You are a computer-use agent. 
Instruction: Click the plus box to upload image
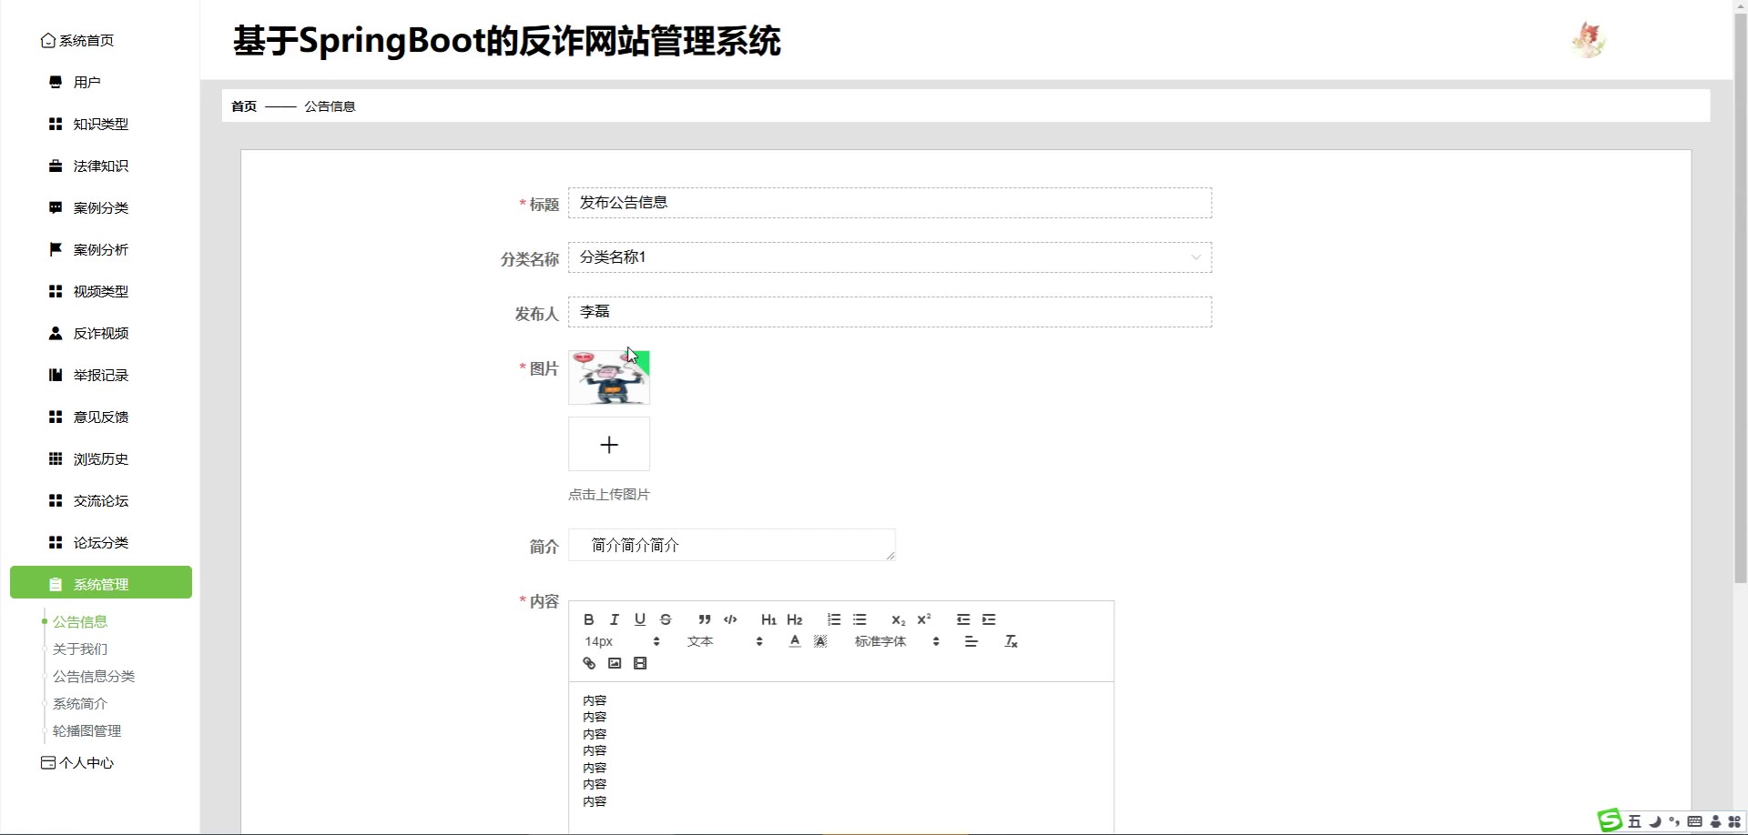point(609,444)
